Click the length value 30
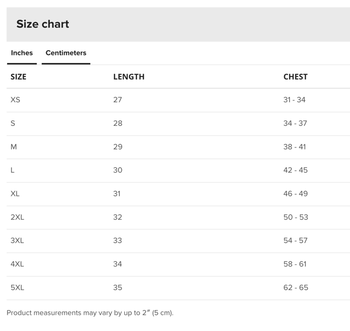The width and height of the screenshot is (350, 331). click(x=117, y=170)
